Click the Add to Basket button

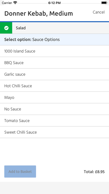tap(20, 171)
